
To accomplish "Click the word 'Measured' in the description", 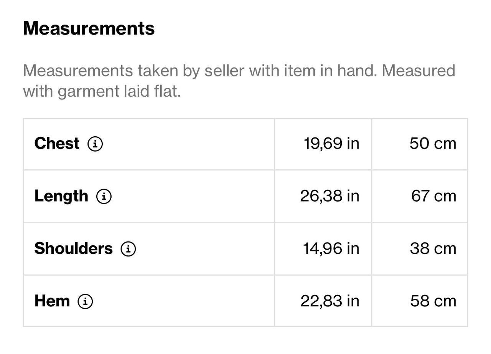I will coord(419,71).
